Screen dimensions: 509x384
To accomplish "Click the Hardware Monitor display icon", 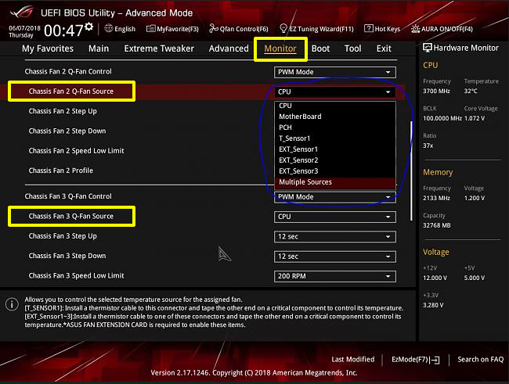I will 428,48.
